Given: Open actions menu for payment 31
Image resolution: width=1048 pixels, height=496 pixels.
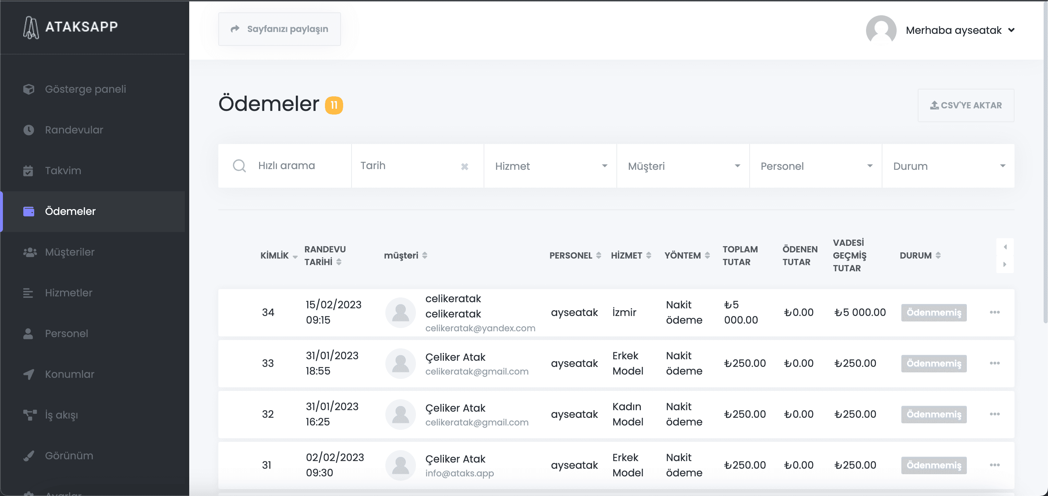Looking at the screenshot, I should point(994,465).
